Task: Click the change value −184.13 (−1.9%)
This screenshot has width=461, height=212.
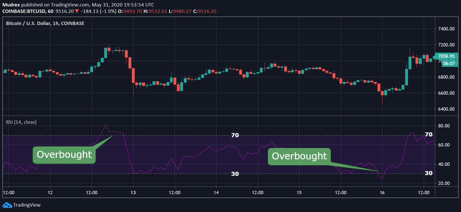Action: (x=98, y=11)
